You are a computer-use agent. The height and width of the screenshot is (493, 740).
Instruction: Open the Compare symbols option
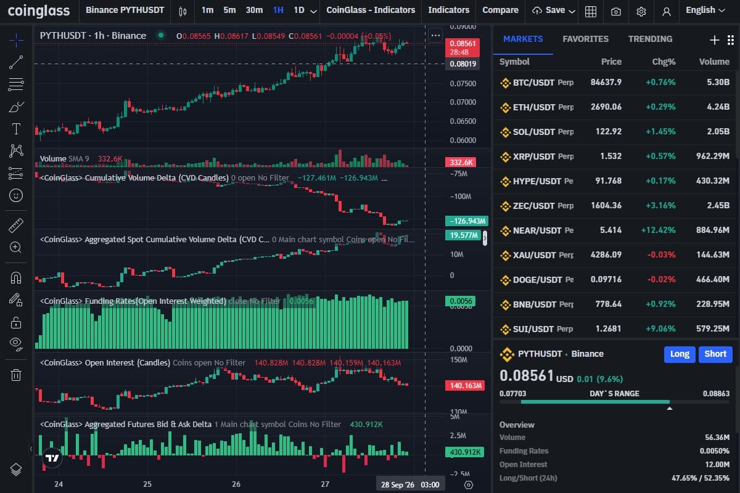[500, 10]
